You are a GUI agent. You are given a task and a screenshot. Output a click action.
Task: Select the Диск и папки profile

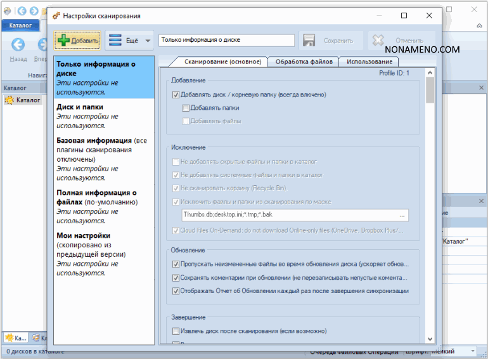pos(80,107)
